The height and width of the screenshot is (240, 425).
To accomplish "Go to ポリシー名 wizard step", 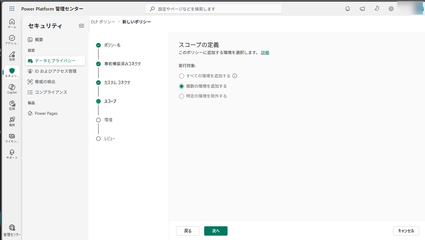I will tap(112, 45).
